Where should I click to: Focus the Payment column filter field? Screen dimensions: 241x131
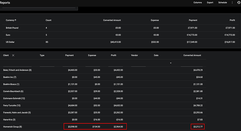pyautogui.click(x=70, y=64)
